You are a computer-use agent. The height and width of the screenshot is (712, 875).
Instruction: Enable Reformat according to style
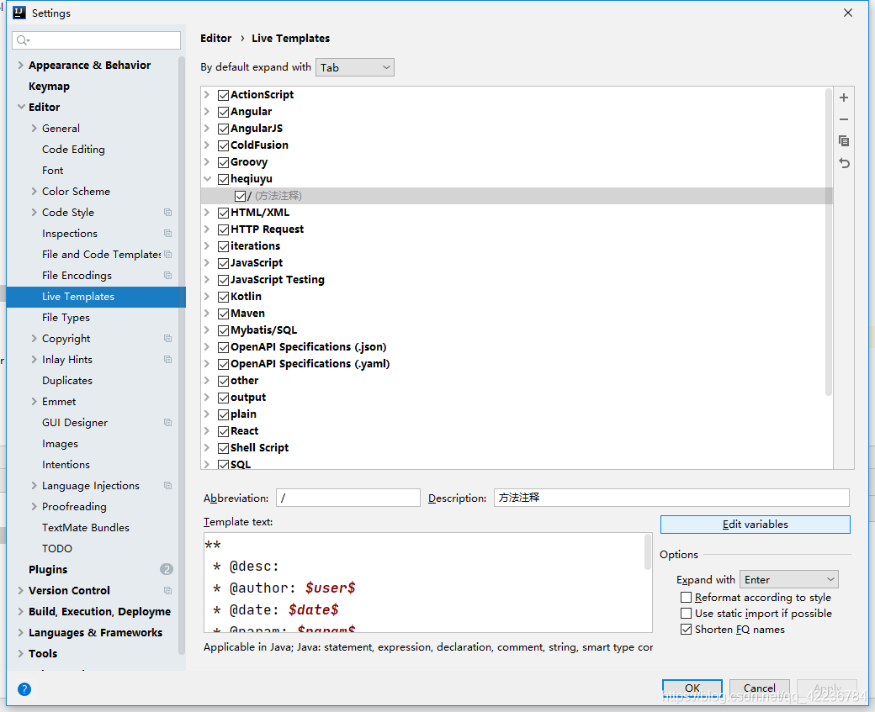coord(686,598)
